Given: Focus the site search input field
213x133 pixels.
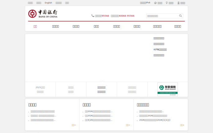Looking at the screenshot, I should (162, 16).
